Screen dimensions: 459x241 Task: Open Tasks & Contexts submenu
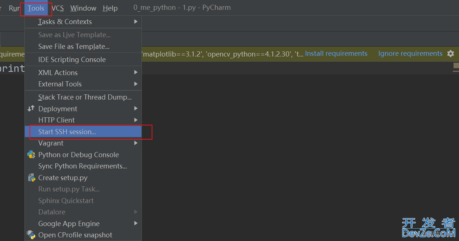point(83,22)
